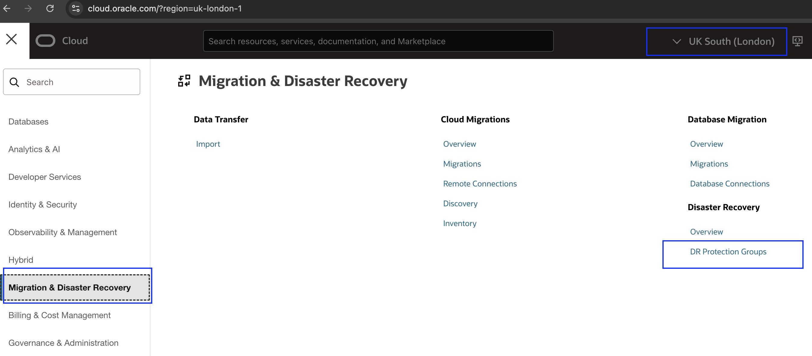Screen dimensions: 812x356
Task: Open the Cloud Shell developer tools icon
Action: pos(797,41)
